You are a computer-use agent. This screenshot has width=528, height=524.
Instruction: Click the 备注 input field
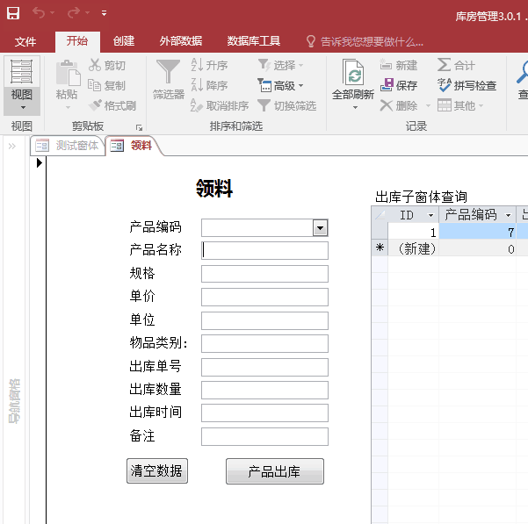(264, 436)
